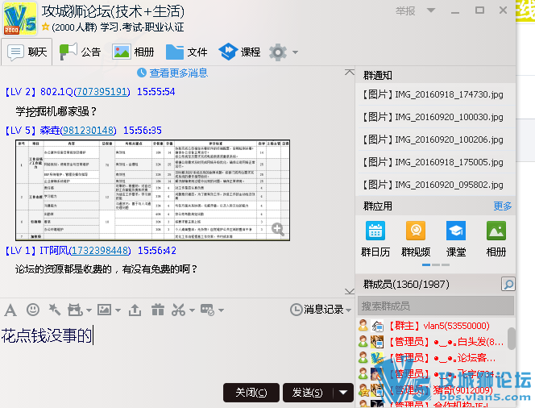Open the 群日历 calendar app
Screen dimensions: 535x408
coord(375,239)
